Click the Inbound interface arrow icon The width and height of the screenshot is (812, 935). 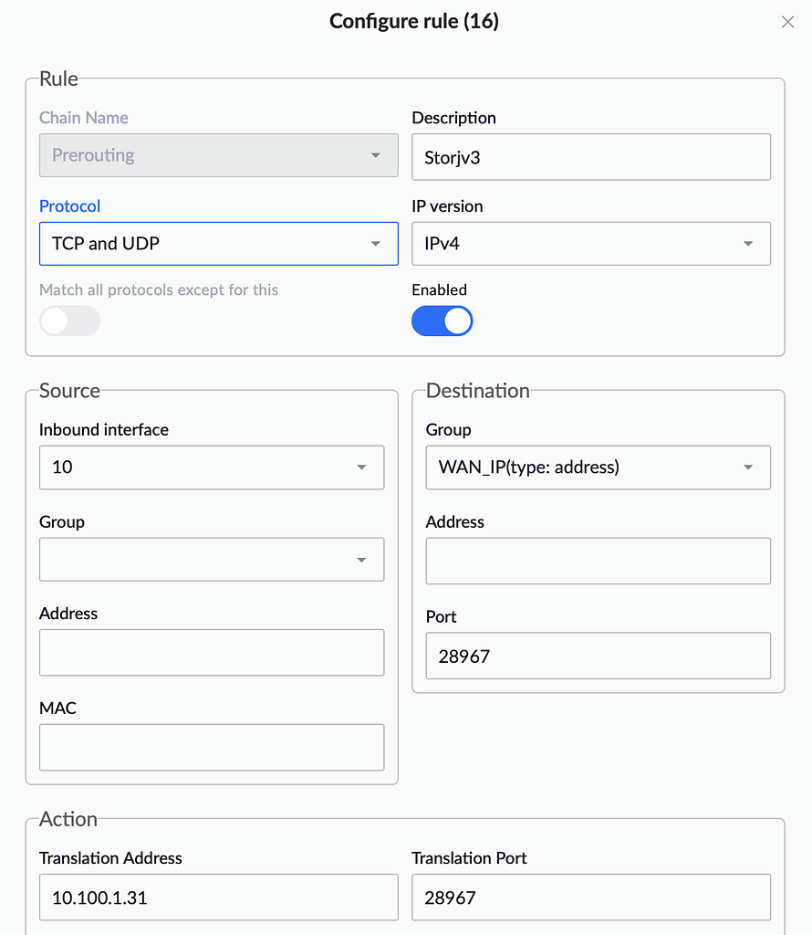(361, 467)
